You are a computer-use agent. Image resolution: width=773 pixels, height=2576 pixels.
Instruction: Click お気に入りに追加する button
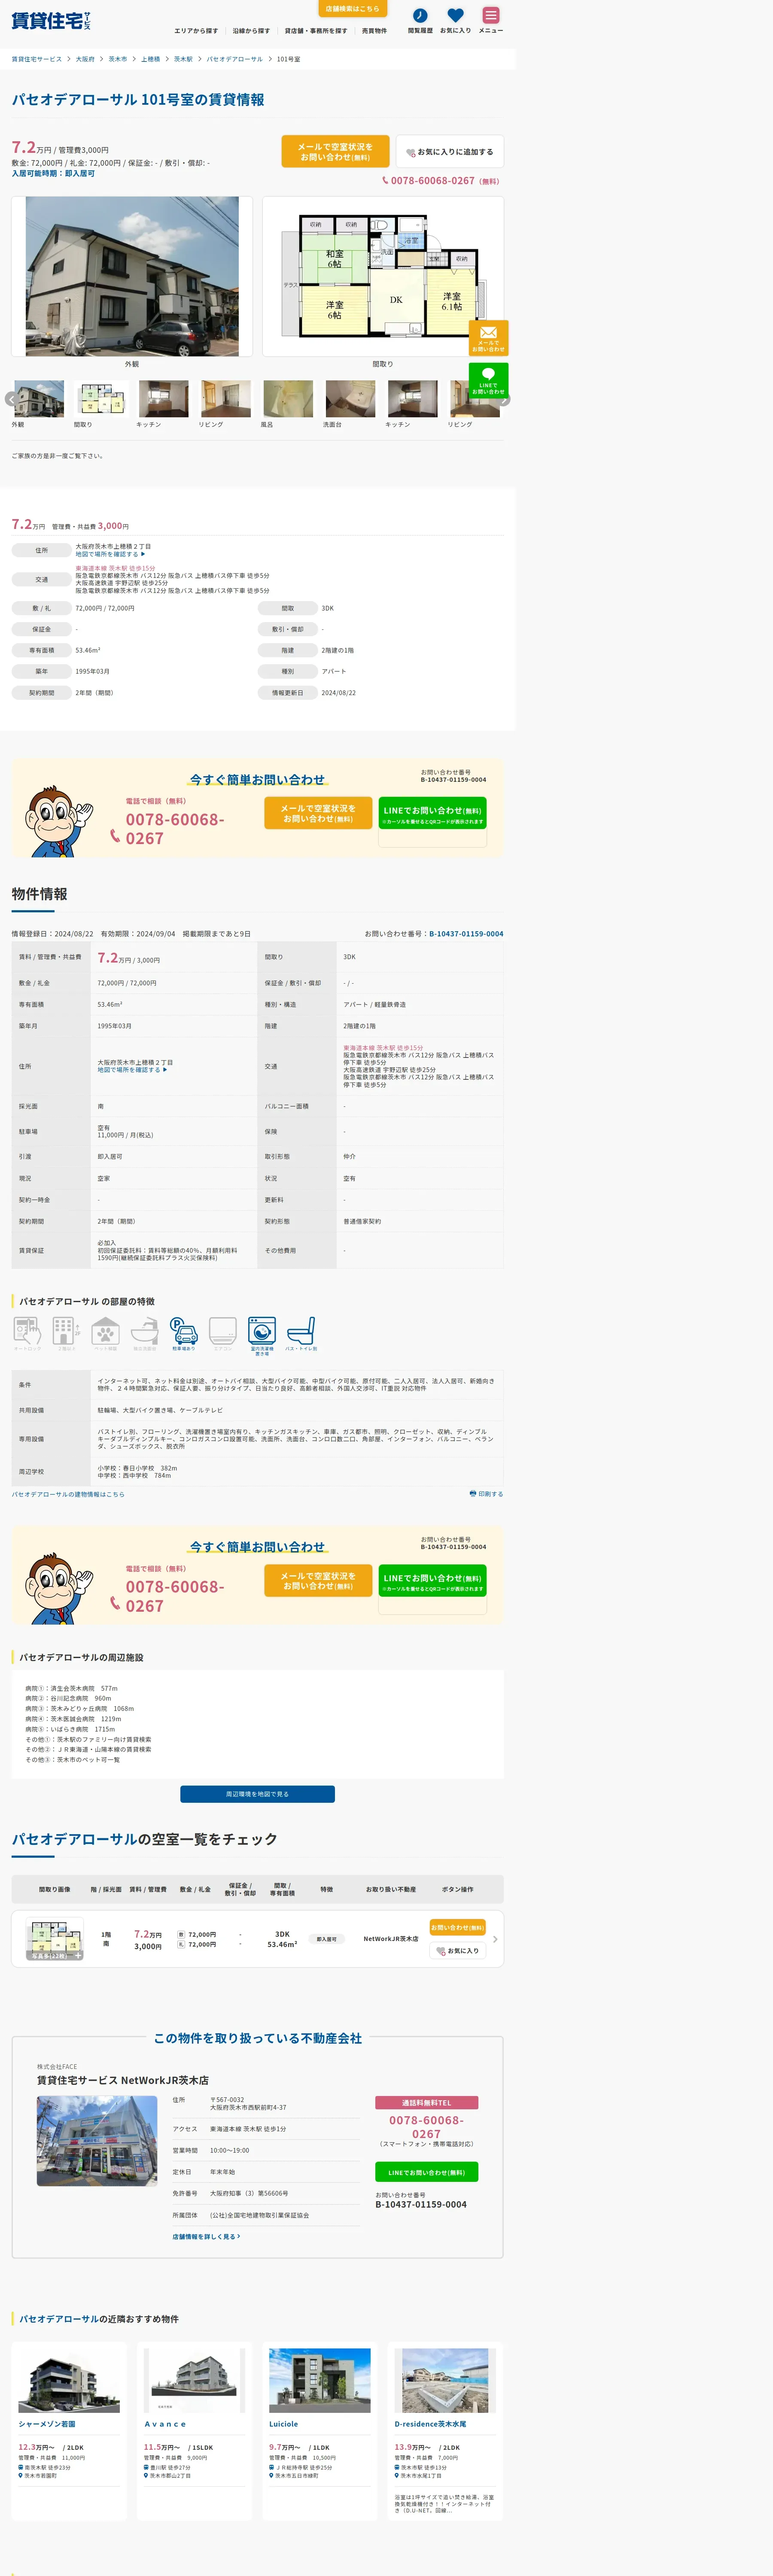pos(449,151)
